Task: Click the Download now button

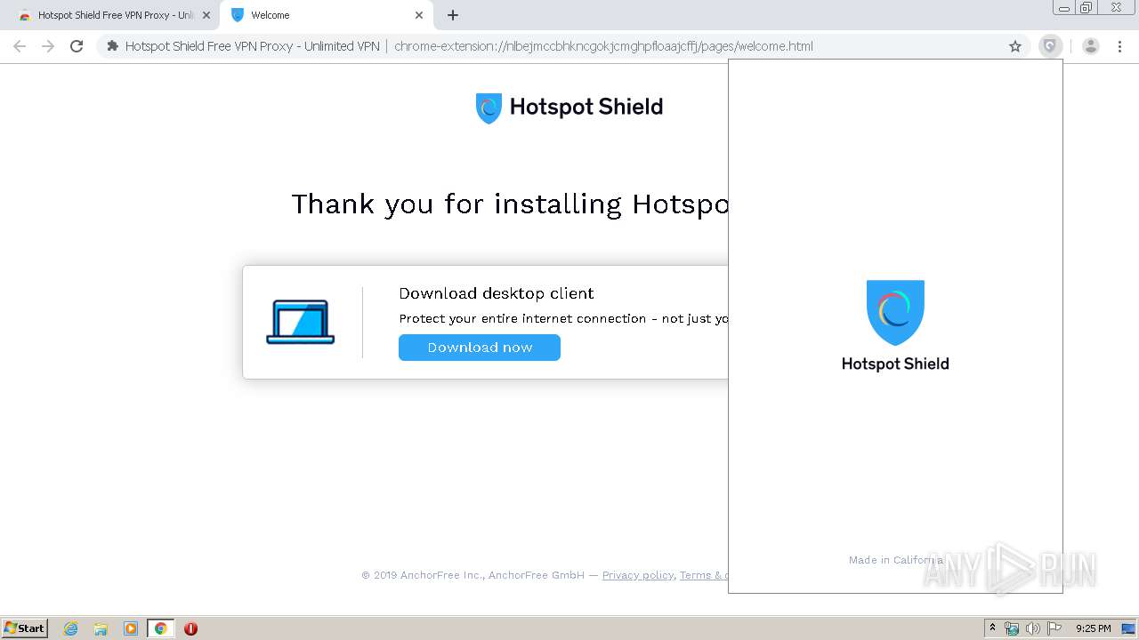Action: coord(480,348)
